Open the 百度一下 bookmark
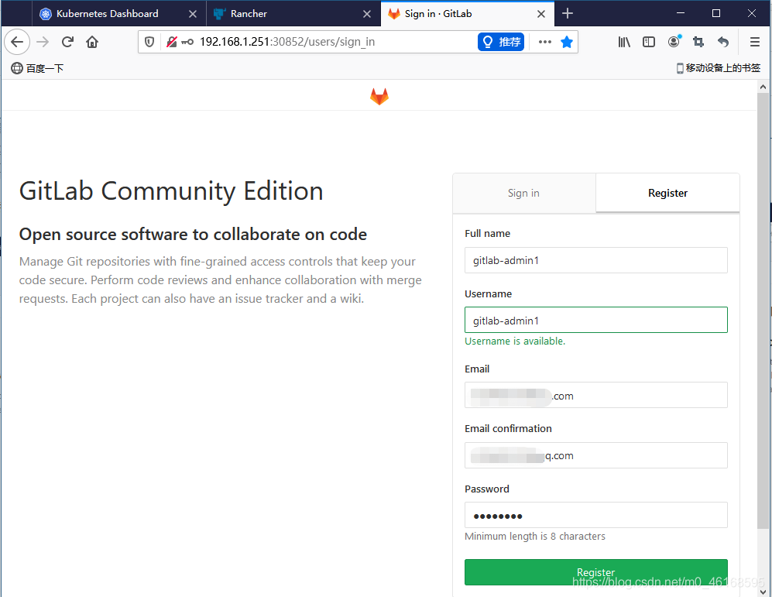Viewport: 772px width, 597px height. [37, 68]
